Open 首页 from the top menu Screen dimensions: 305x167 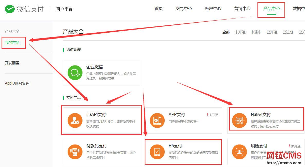coord(159,8)
